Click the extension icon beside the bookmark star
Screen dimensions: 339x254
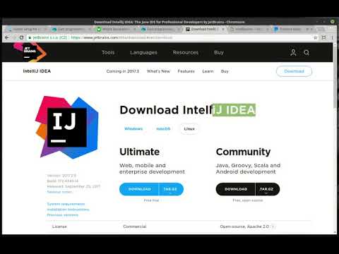coord(324,37)
